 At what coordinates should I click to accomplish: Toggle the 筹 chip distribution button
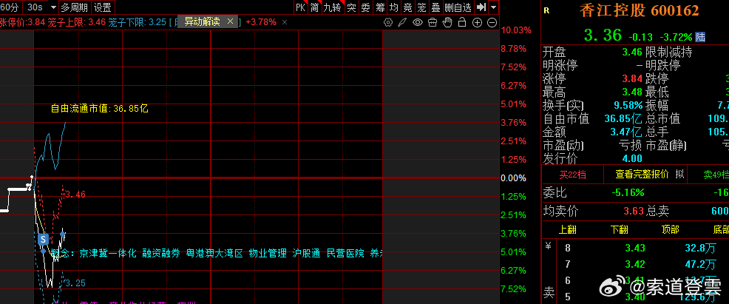point(380,7)
